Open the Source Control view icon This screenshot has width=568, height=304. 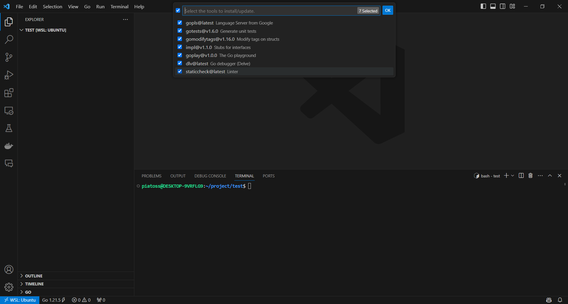(x=9, y=57)
